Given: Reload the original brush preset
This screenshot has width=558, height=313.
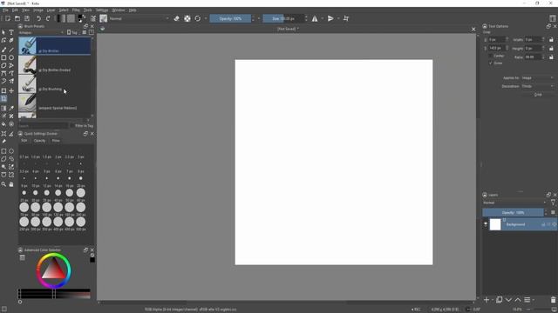Looking at the screenshot, I should coord(198,18).
